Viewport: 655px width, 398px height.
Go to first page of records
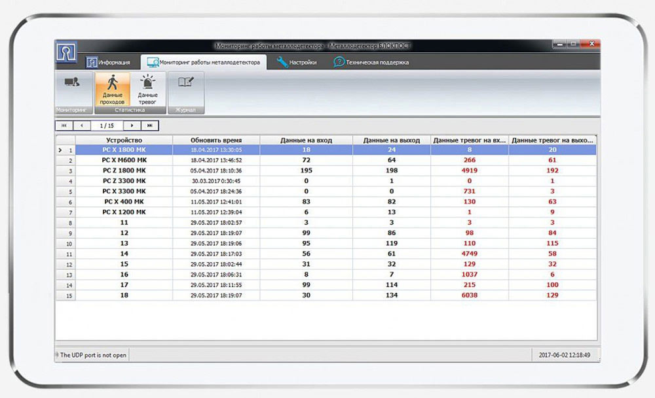tap(64, 125)
